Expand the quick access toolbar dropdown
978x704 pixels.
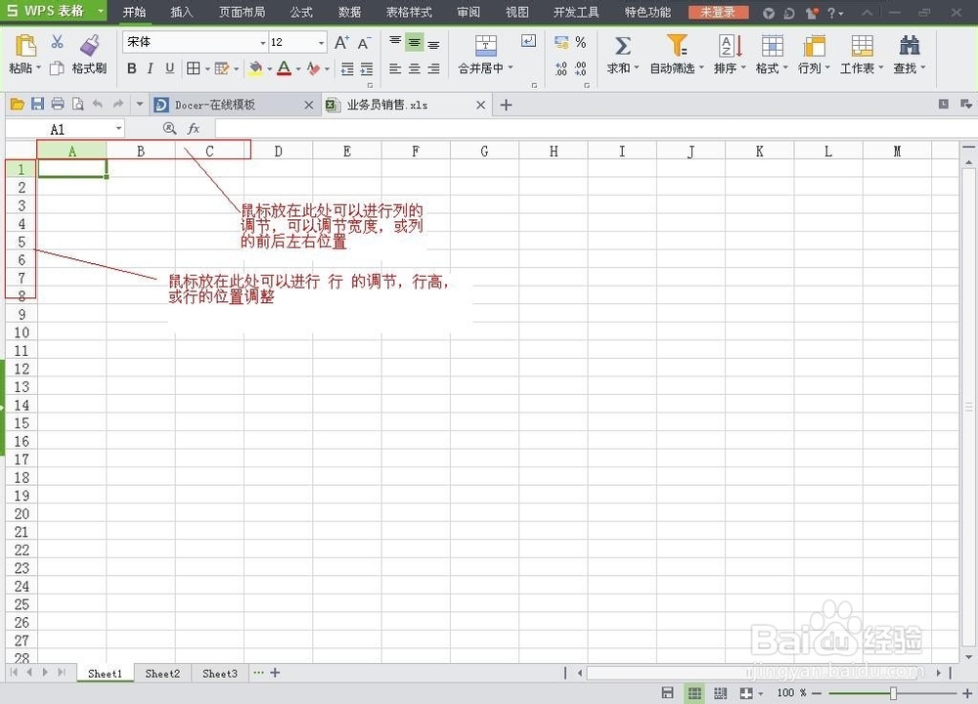(140, 105)
